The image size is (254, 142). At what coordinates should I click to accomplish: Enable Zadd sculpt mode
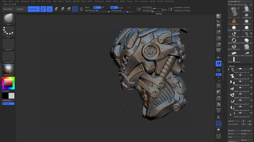pyautogui.click(x=114, y=7)
